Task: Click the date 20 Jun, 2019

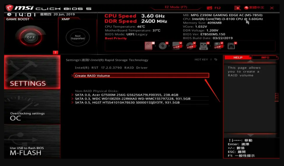Action: point(64,14)
